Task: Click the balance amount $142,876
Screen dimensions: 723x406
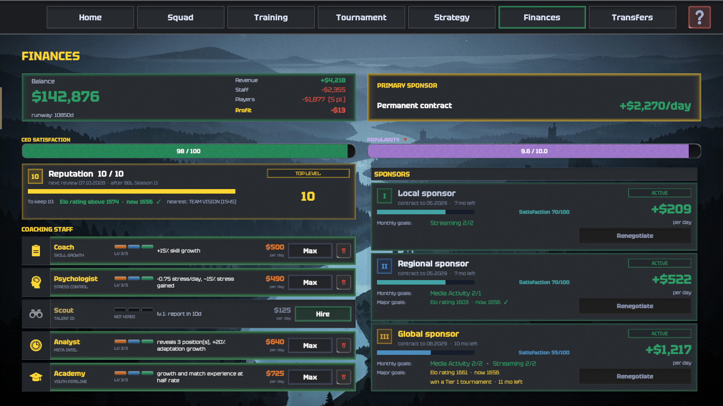Action: point(66,97)
